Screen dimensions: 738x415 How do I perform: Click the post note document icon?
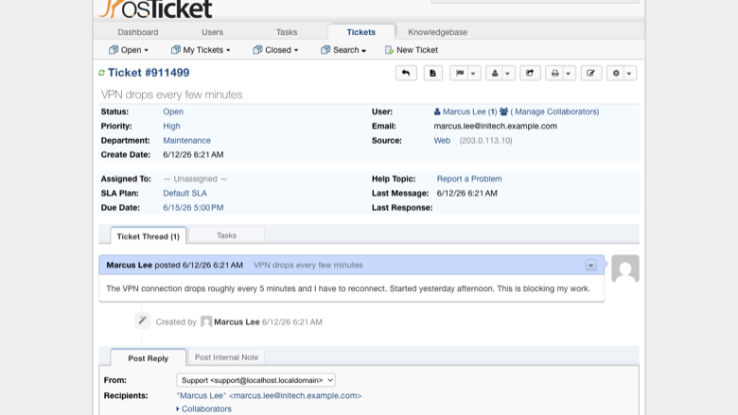[x=432, y=74]
